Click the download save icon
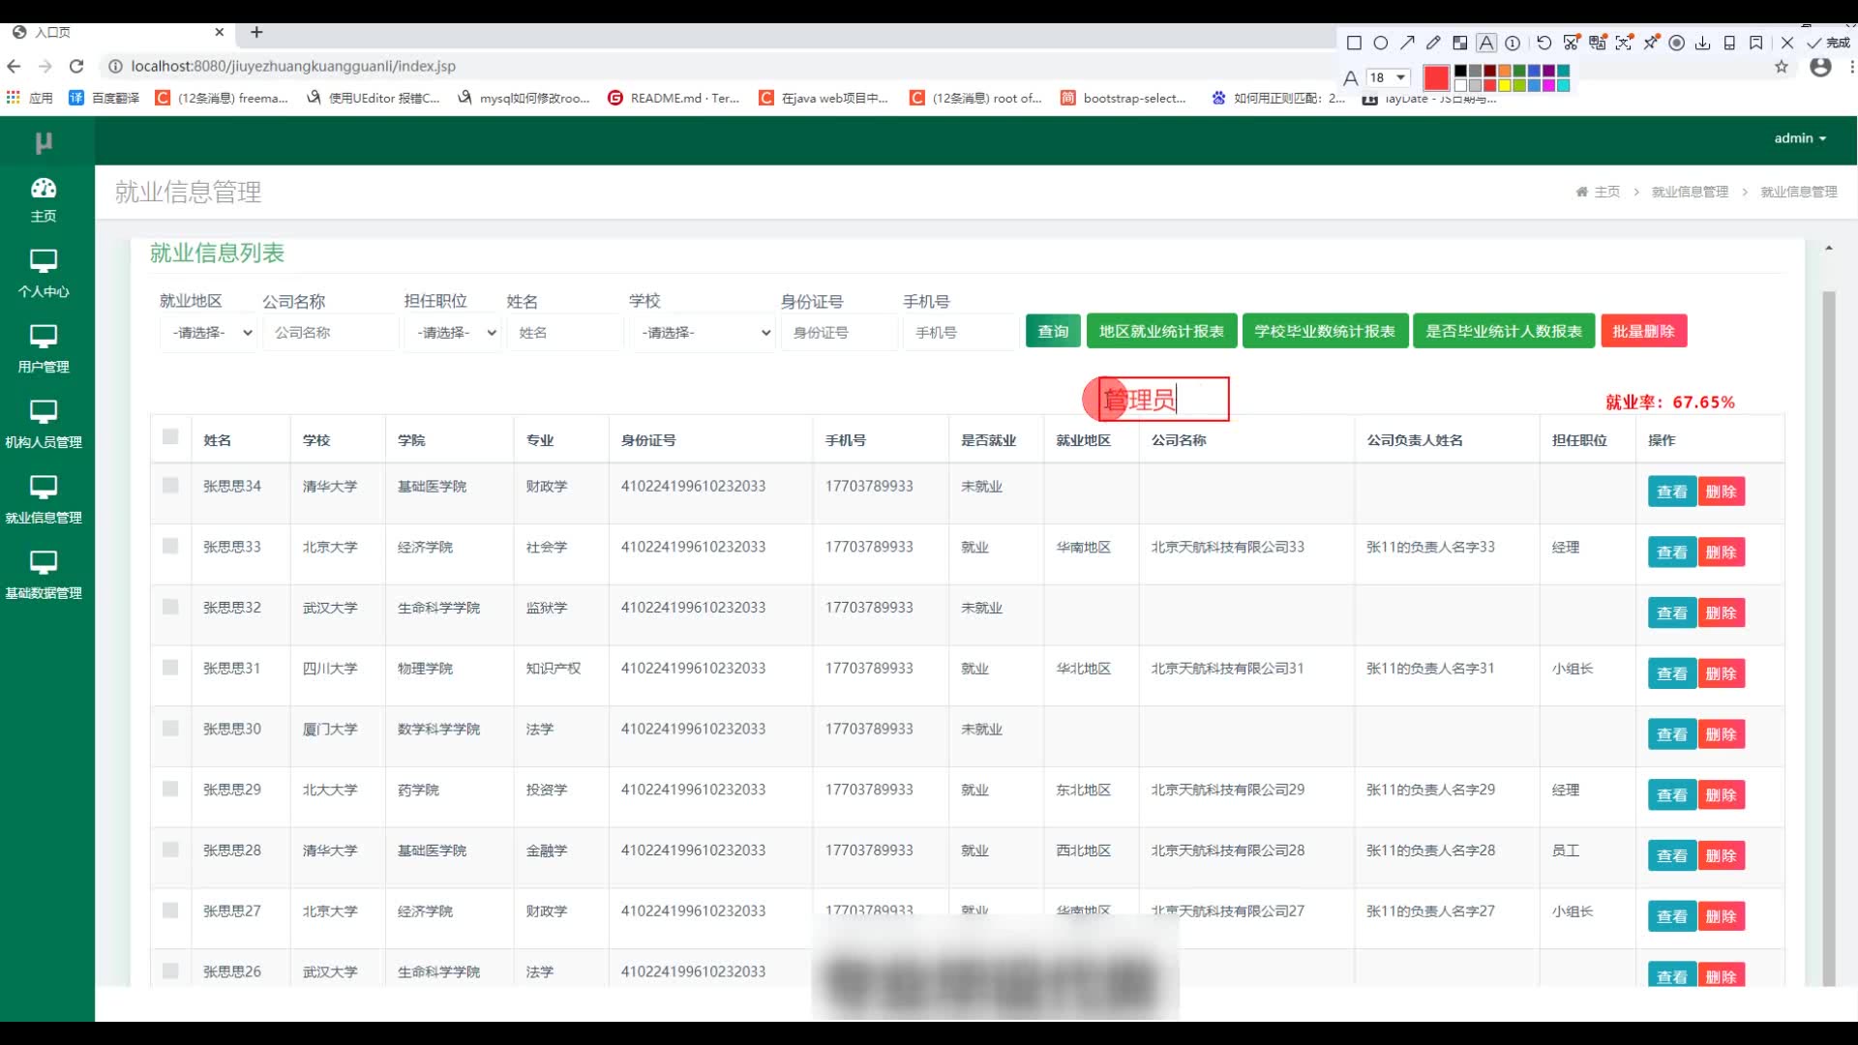Viewport: 1858px width, 1045px height. pos(1703,43)
